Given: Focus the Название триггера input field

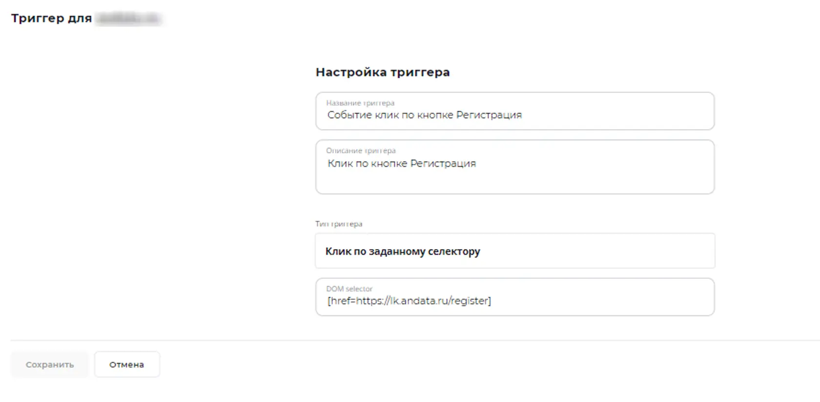Looking at the screenshot, I should click(x=515, y=111).
